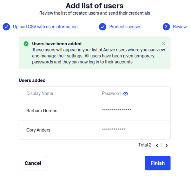Select page number 1 in pagination
190x176 pixels.
coord(162,145)
